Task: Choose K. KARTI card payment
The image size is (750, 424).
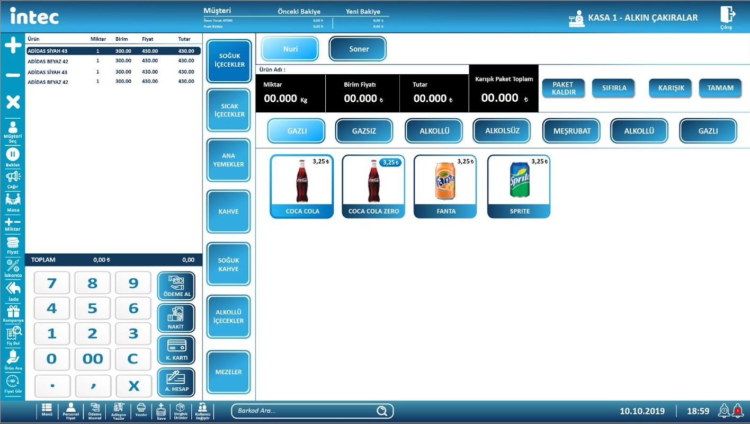Action: pos(176,350)
